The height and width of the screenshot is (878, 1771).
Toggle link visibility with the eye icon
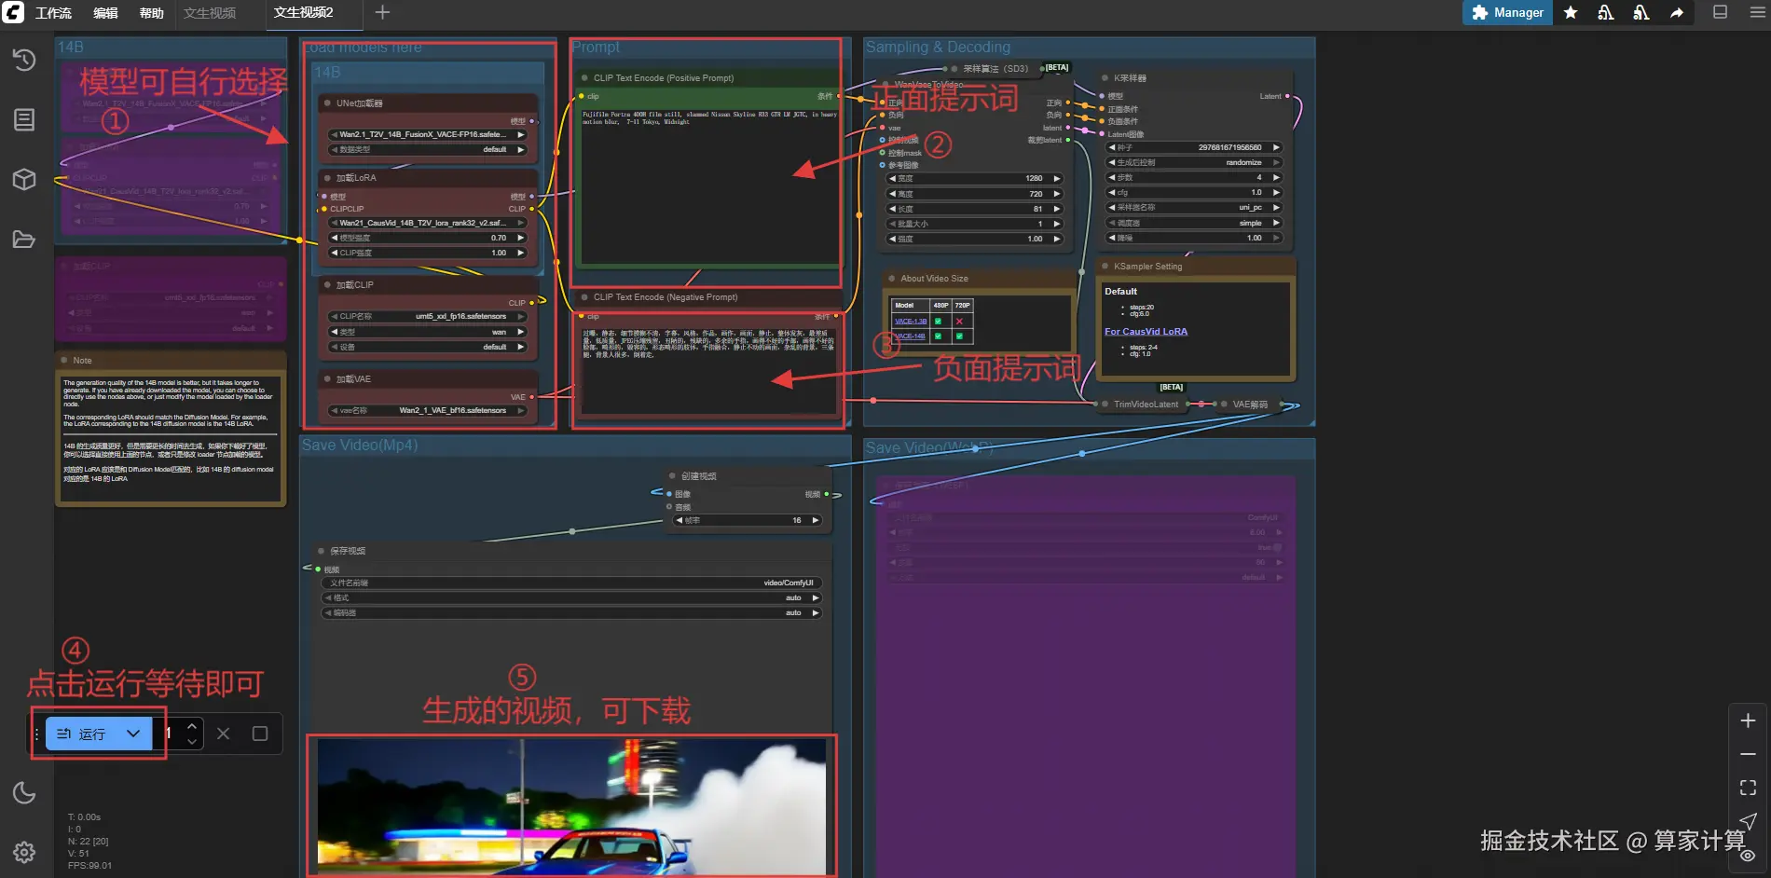(1748, 855)
